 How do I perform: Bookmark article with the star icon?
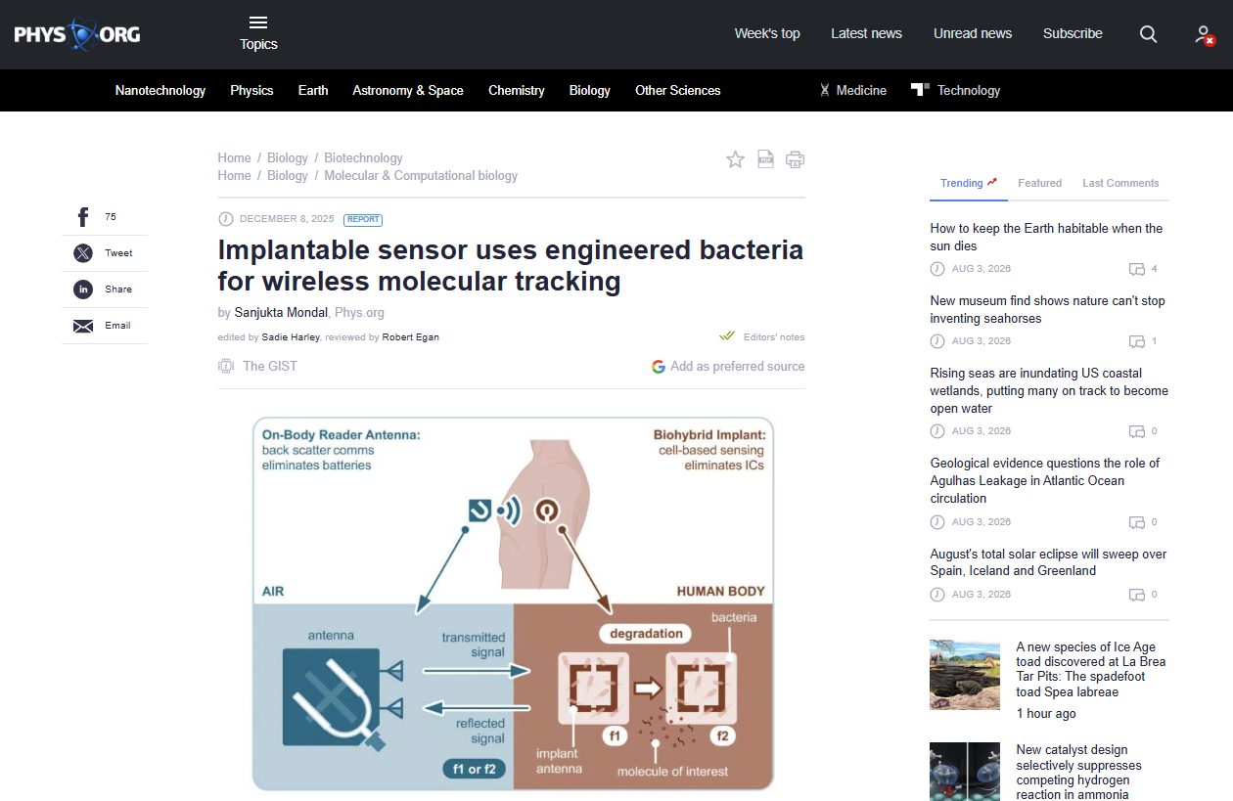735,159
